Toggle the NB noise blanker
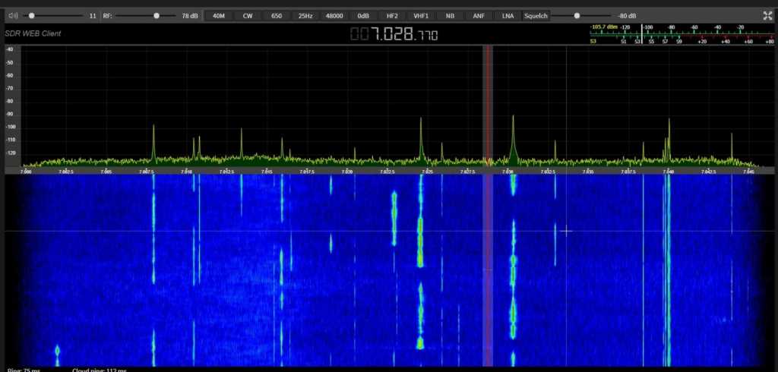Image resolution: width=778 pixels, height=372 pixels. (450, 16)
